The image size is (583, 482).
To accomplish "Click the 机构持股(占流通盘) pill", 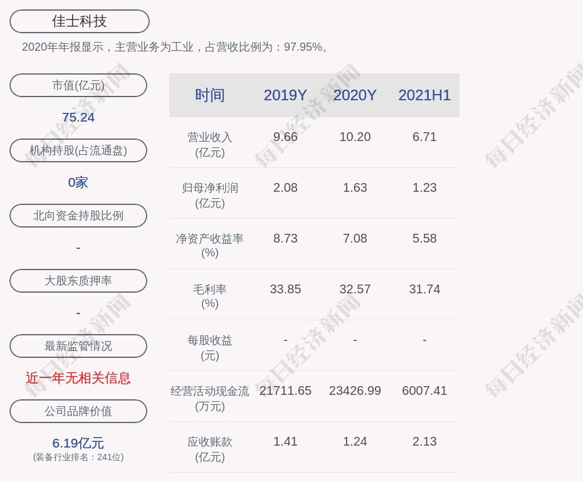I will [78, 150].
